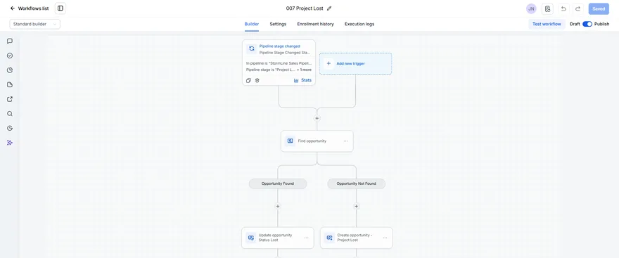The width and height of the screenshot is (619, 258).
Task: Open Create opportunity three-dot menu
Action: point(385,238)
